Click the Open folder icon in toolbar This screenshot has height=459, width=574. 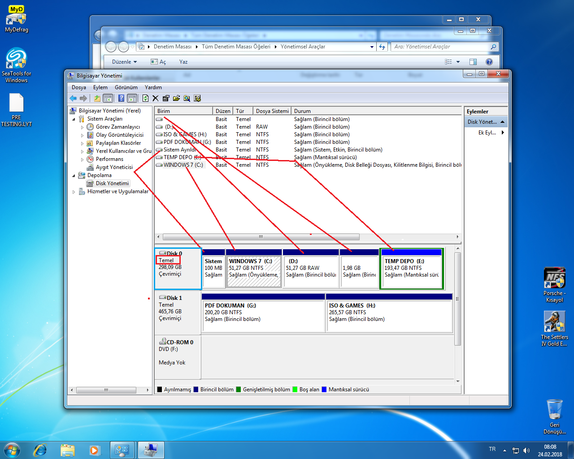(x=176, y=98)
